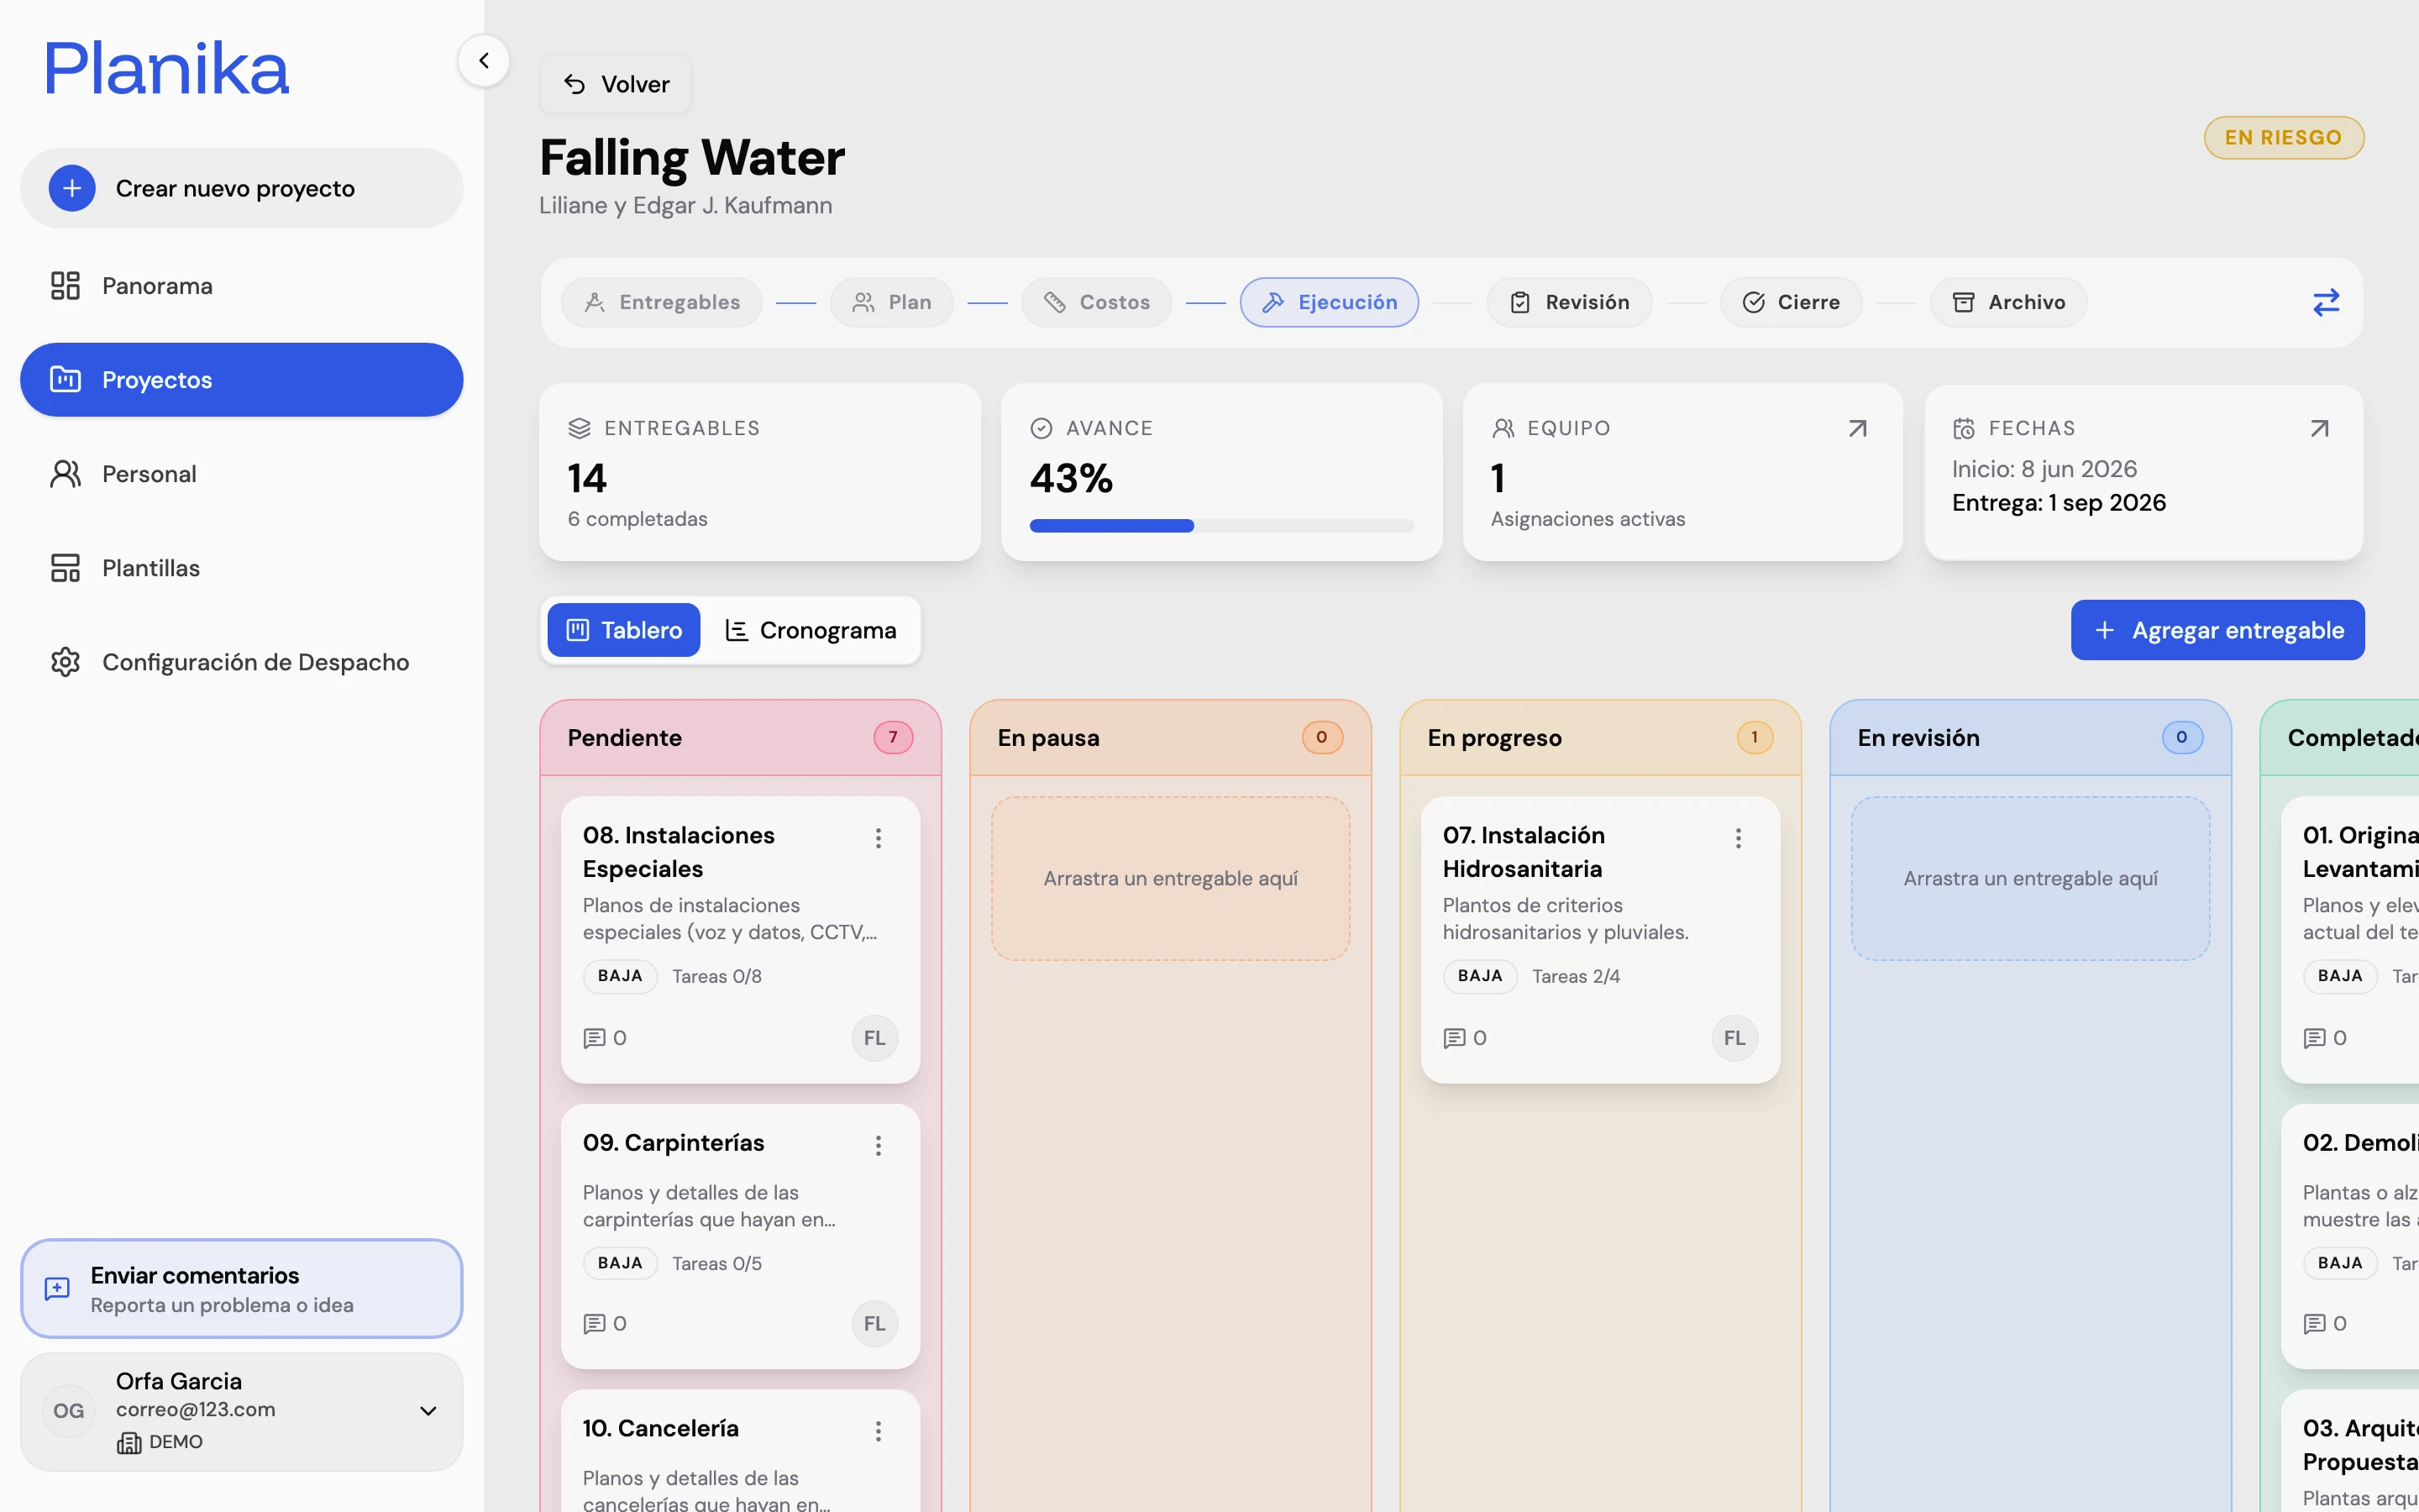
Task: Open the Proyectos section
Action: 242,380
